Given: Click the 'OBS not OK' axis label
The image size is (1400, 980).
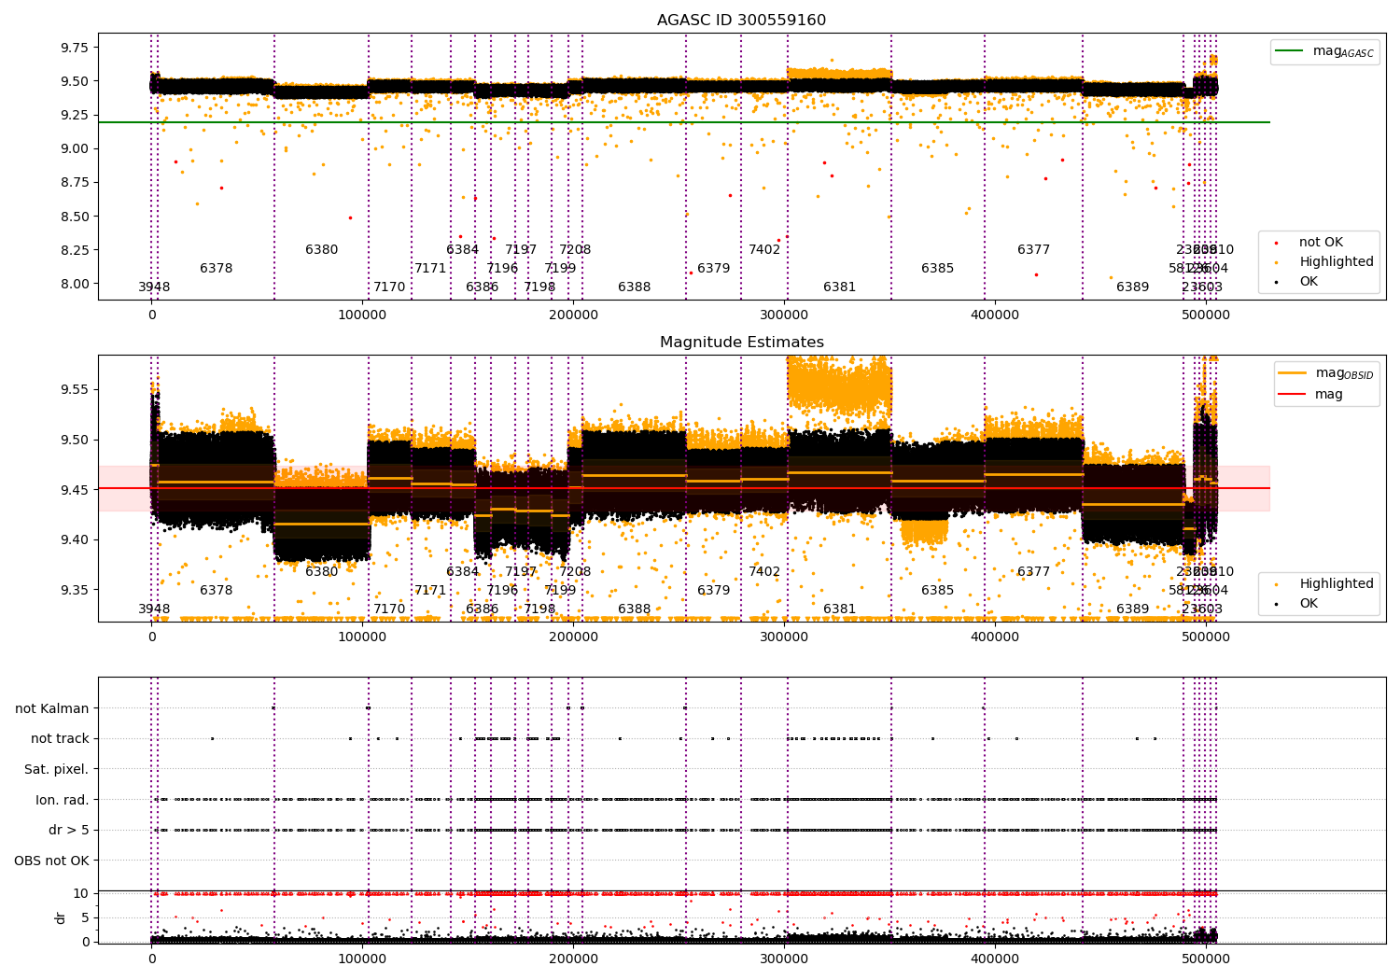Looking at the screenshot, I should click(52, 861).
